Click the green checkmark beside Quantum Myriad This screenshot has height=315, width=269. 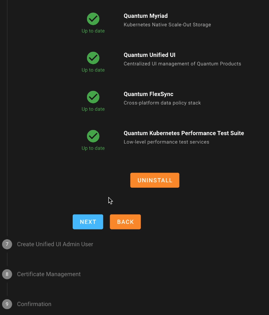pyautogui.click(x=93, y=19)
